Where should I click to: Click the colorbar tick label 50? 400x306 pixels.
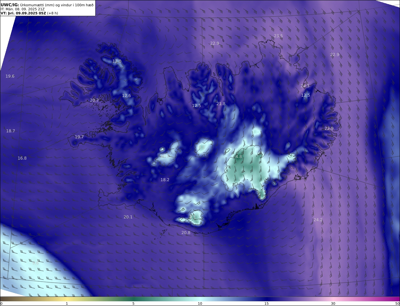click(397, 303)
